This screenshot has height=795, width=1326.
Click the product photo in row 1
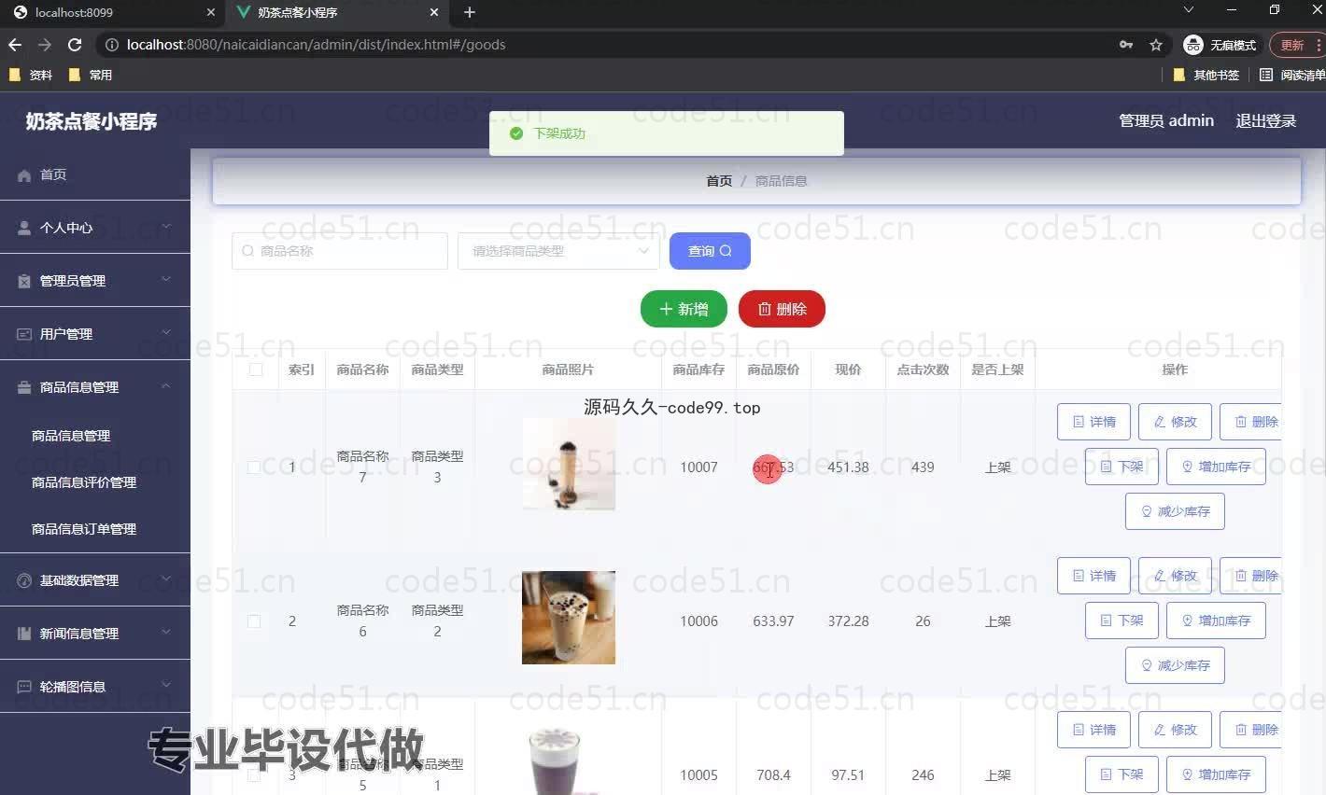click(x=569, y=464)
